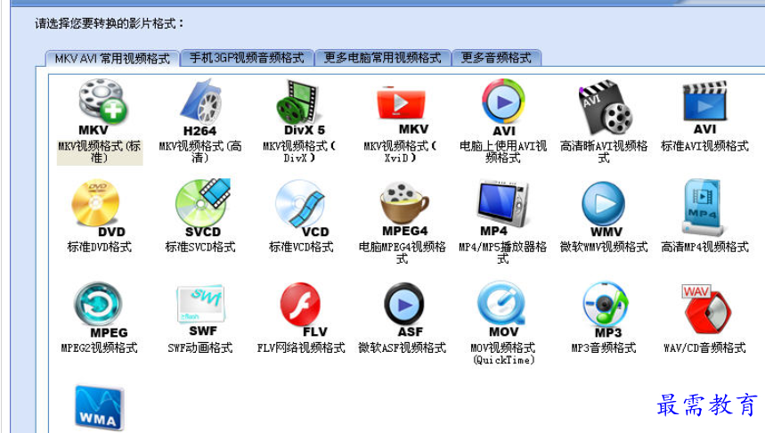Click the '标准AVI视频格式' caption
The image size is (765, 433).
[704, 146]
